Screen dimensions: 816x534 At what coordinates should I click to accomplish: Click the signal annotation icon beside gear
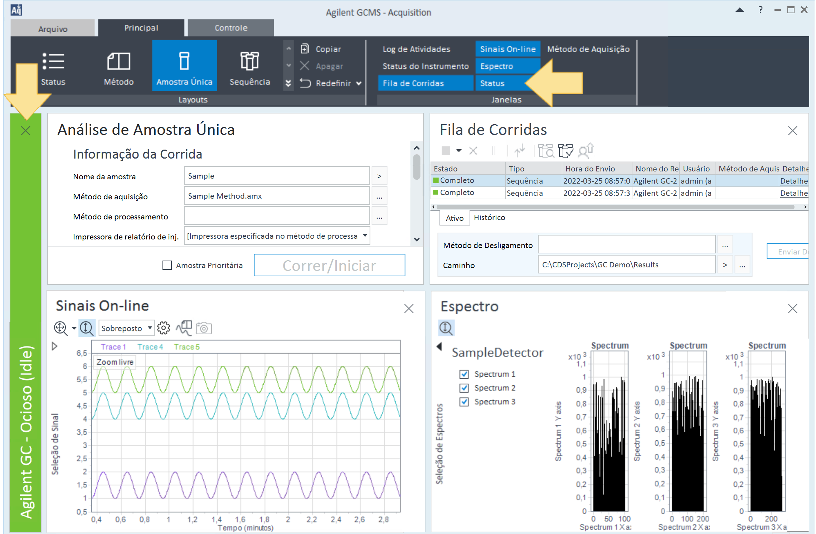pos(184,328)
